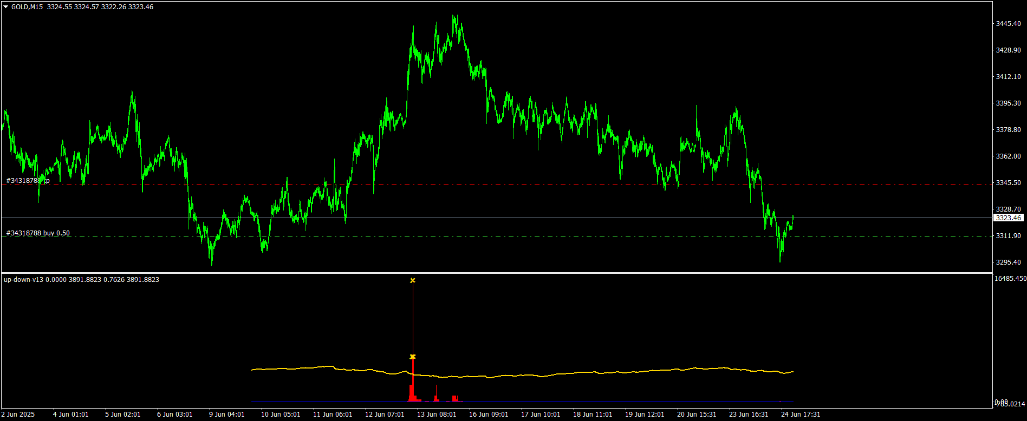Click the '18 Jun 11:01' time label
The height and width of the screenshot is (421, 1027).
click(x=593, y=415)
